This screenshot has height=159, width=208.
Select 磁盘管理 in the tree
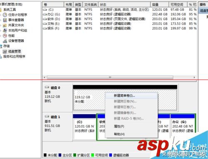[15, 51]
